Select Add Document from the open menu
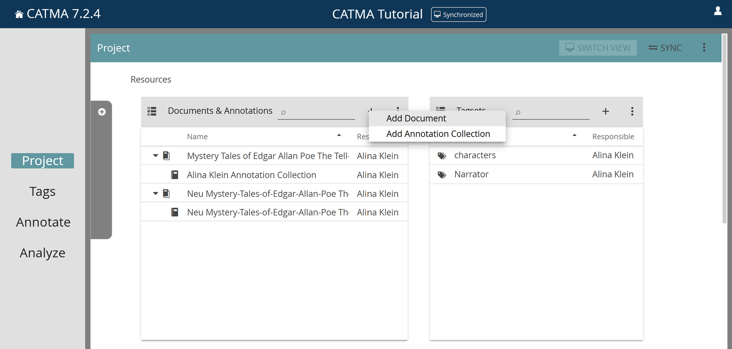Image resolution: width=732 pixels, height=349 pixels. 416,118
